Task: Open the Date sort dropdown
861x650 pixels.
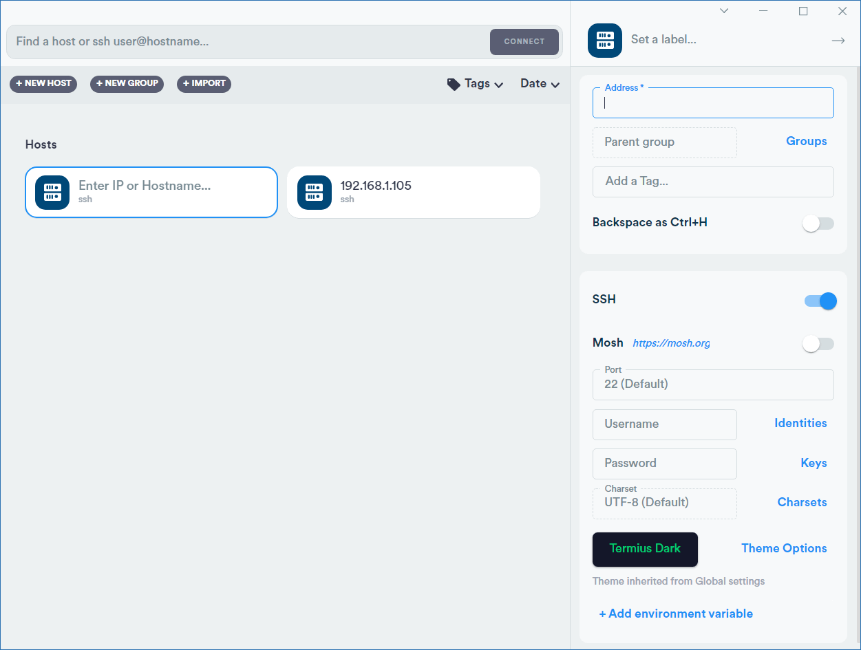Action: click(x=540, y=84)
